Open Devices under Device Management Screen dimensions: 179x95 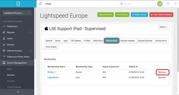(11, 75)
